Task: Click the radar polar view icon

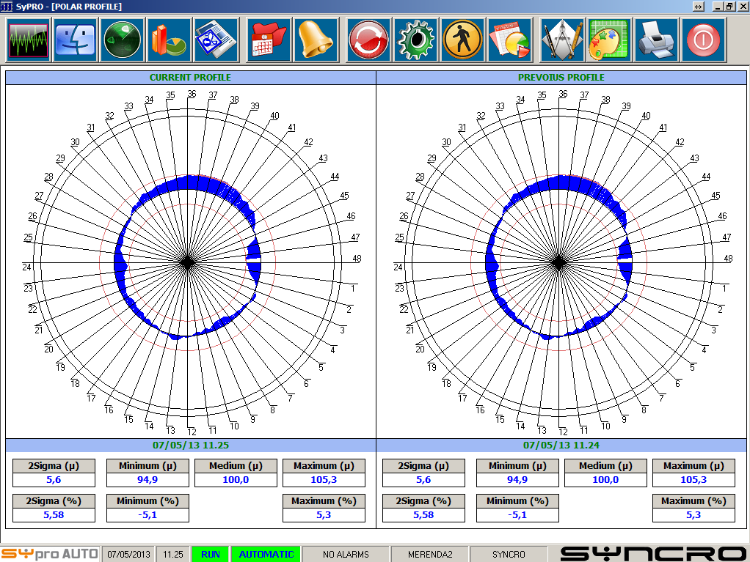Action: click(x=122, y=40)
